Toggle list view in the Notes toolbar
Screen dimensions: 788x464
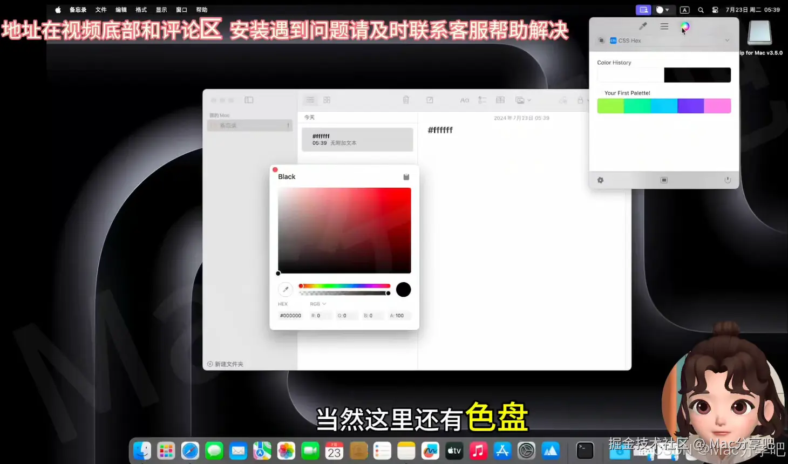click(310, 99)
